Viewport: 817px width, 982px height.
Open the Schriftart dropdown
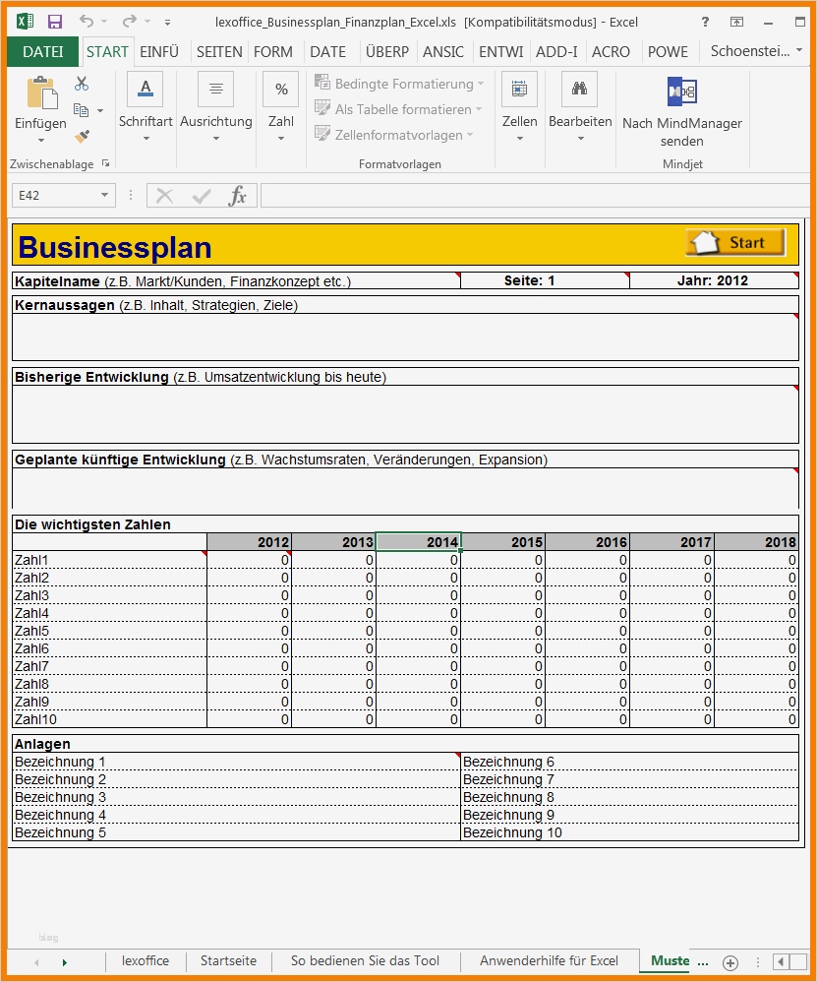click(146, 137)
